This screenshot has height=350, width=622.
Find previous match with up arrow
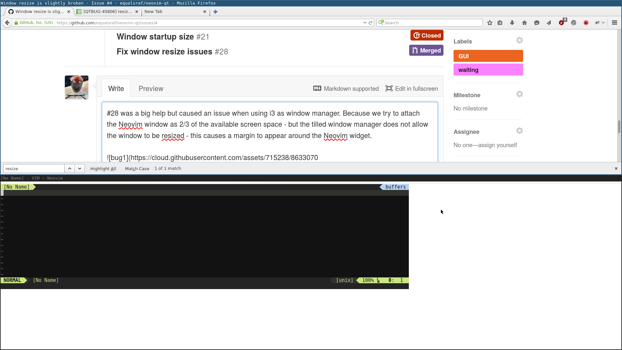pyautogui.click(x=70, y=169)
